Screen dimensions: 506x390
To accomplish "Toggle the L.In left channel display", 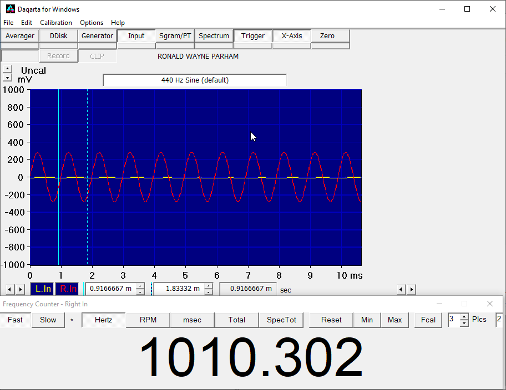I will tap(43, 289).
